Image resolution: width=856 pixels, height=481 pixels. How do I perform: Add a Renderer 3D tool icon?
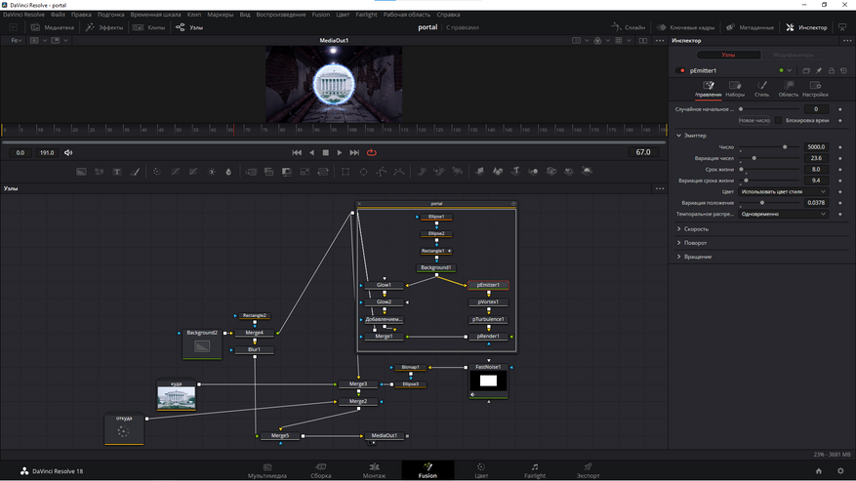tap(587, 172)
